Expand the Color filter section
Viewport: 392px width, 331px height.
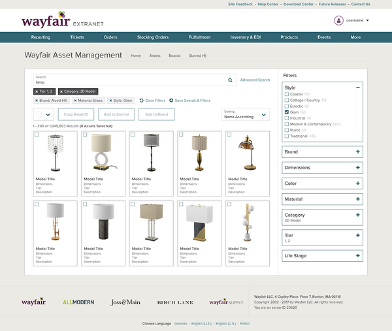(358, 183)
